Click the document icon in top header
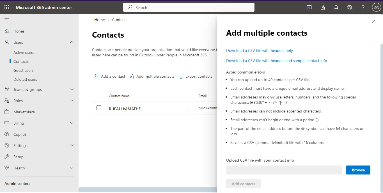The image size is (383, 193). click(x=323, y=8)
